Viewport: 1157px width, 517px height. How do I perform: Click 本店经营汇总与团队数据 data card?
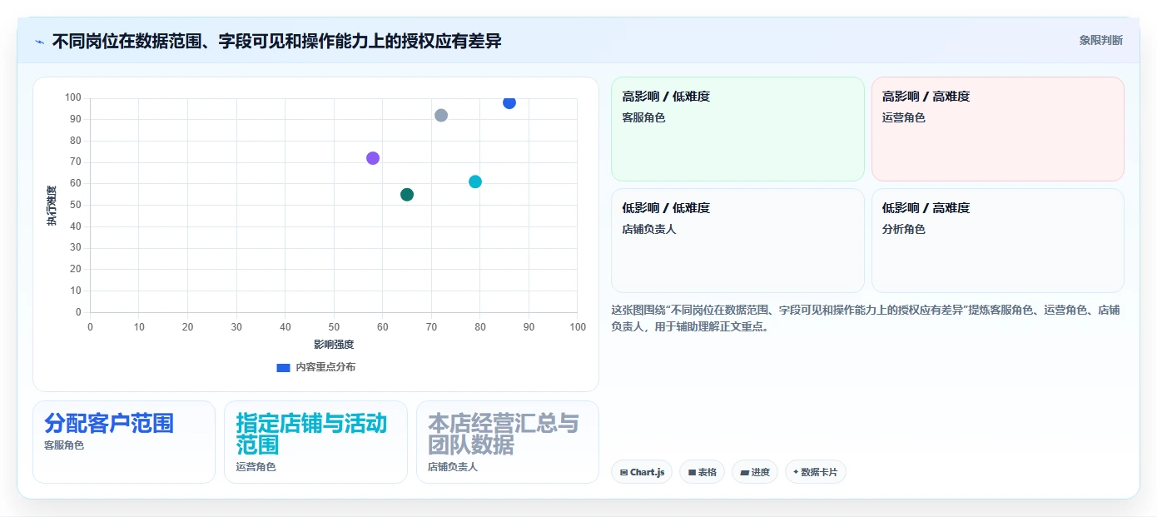[x=508, y=442]
